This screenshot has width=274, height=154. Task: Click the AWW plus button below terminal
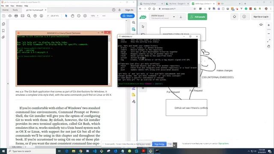(x=143, y=88)
